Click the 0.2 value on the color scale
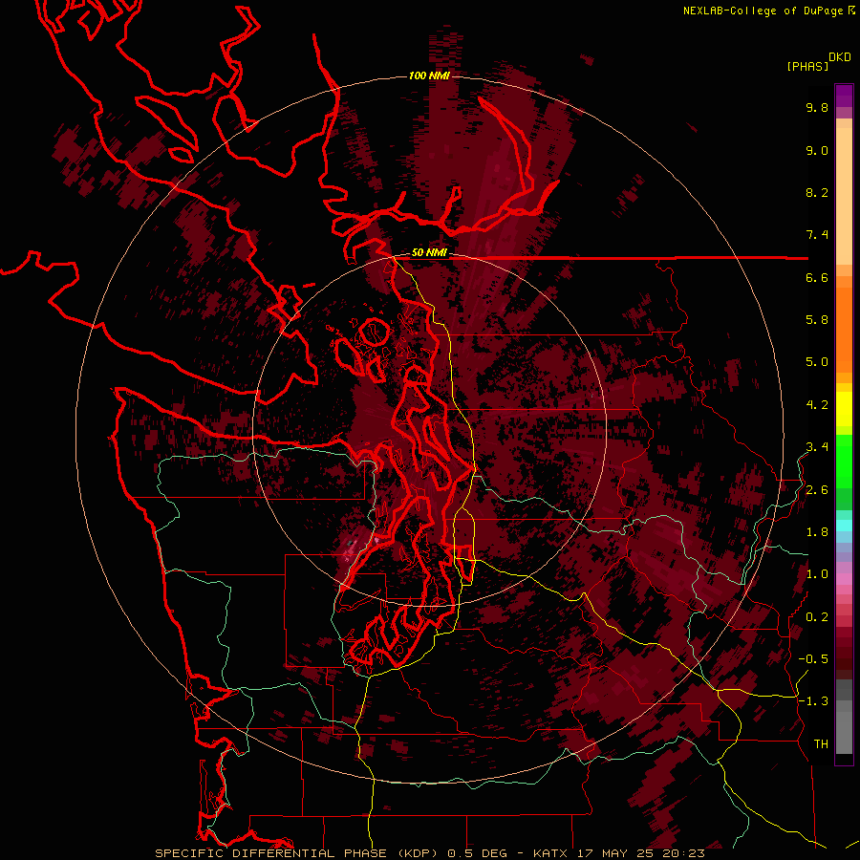 click(x=817, y=617)
